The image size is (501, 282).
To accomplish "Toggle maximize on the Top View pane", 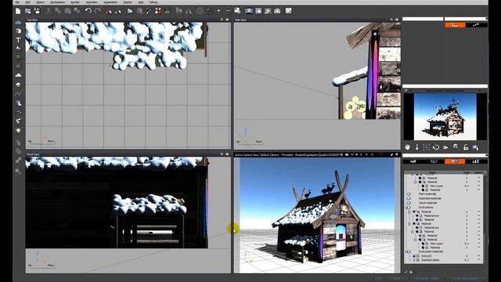I will pyautogui.click(x=227, y=20).
